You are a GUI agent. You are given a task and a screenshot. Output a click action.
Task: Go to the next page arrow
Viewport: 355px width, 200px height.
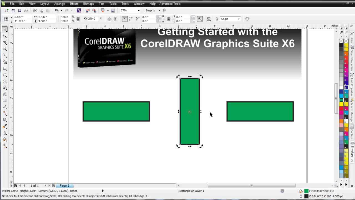(x=45, y=186)
